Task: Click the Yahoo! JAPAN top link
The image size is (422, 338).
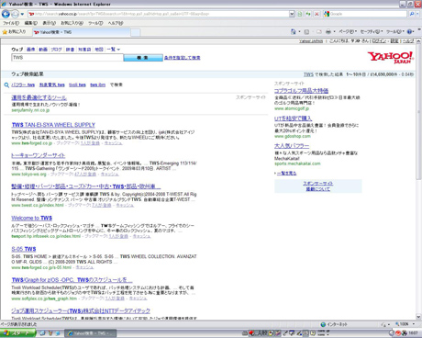Action: [x=311, y=41]
